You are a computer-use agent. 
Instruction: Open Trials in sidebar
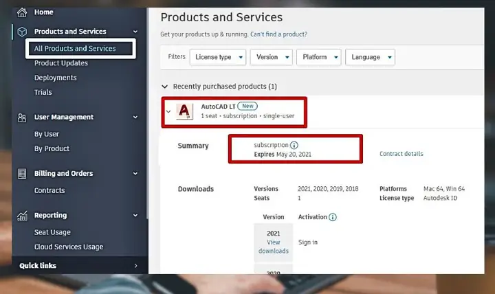point(43,93)
